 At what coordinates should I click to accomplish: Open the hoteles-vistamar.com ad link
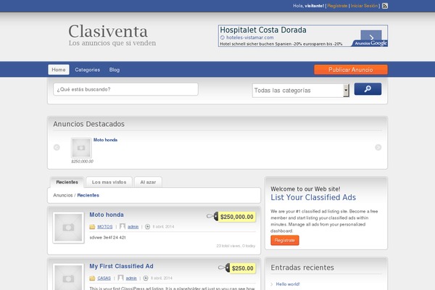[249, 38]
